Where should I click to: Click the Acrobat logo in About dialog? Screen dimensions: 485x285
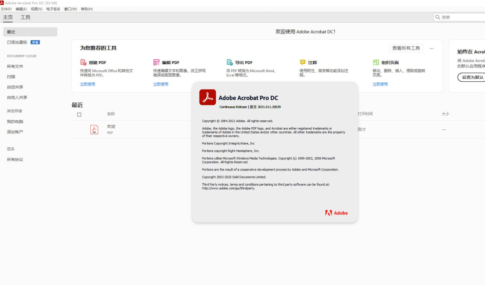(x=208, y=97)
